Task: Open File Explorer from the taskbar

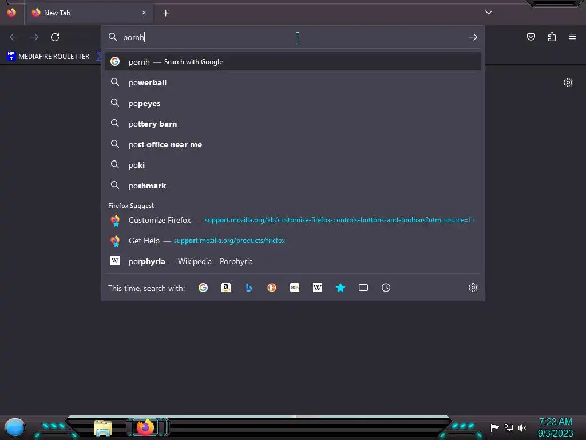Action: 103,428
